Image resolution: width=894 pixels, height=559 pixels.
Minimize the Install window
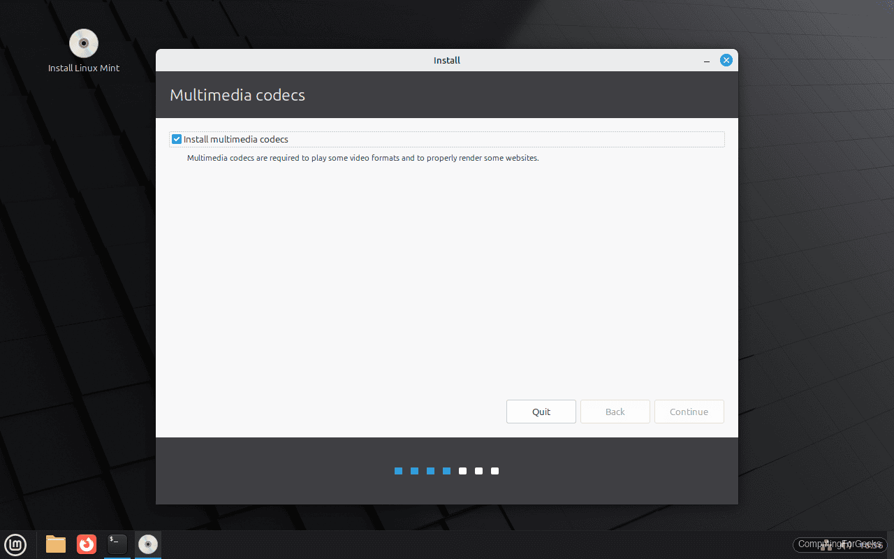(706, 61)
